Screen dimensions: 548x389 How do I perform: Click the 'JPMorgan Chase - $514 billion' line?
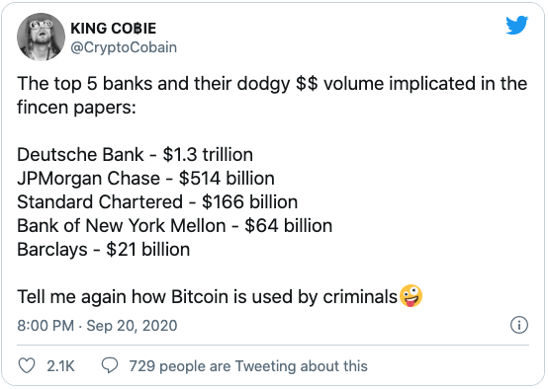[x=145, y=179]
